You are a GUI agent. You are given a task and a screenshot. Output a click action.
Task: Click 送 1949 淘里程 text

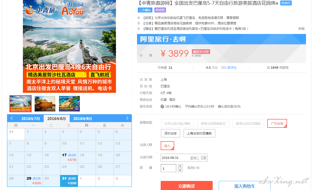pyautogui.click(x=277, y=68)
